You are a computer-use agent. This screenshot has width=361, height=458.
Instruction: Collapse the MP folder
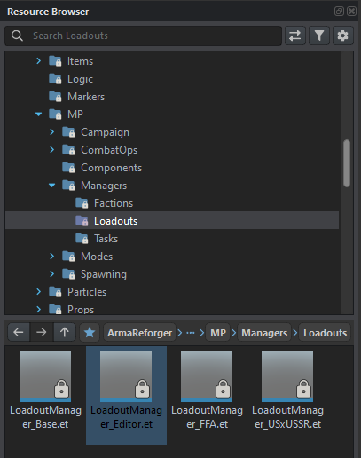pos(38,114)
